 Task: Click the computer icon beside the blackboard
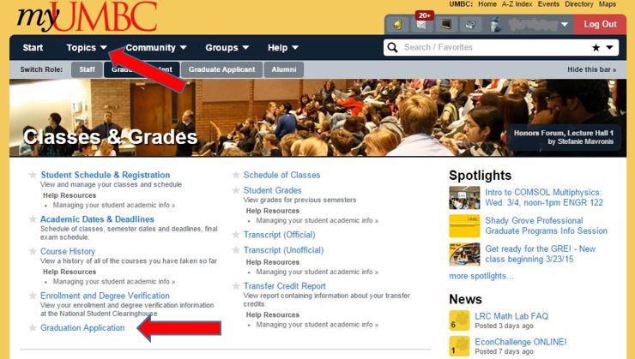tap(470, 25)
